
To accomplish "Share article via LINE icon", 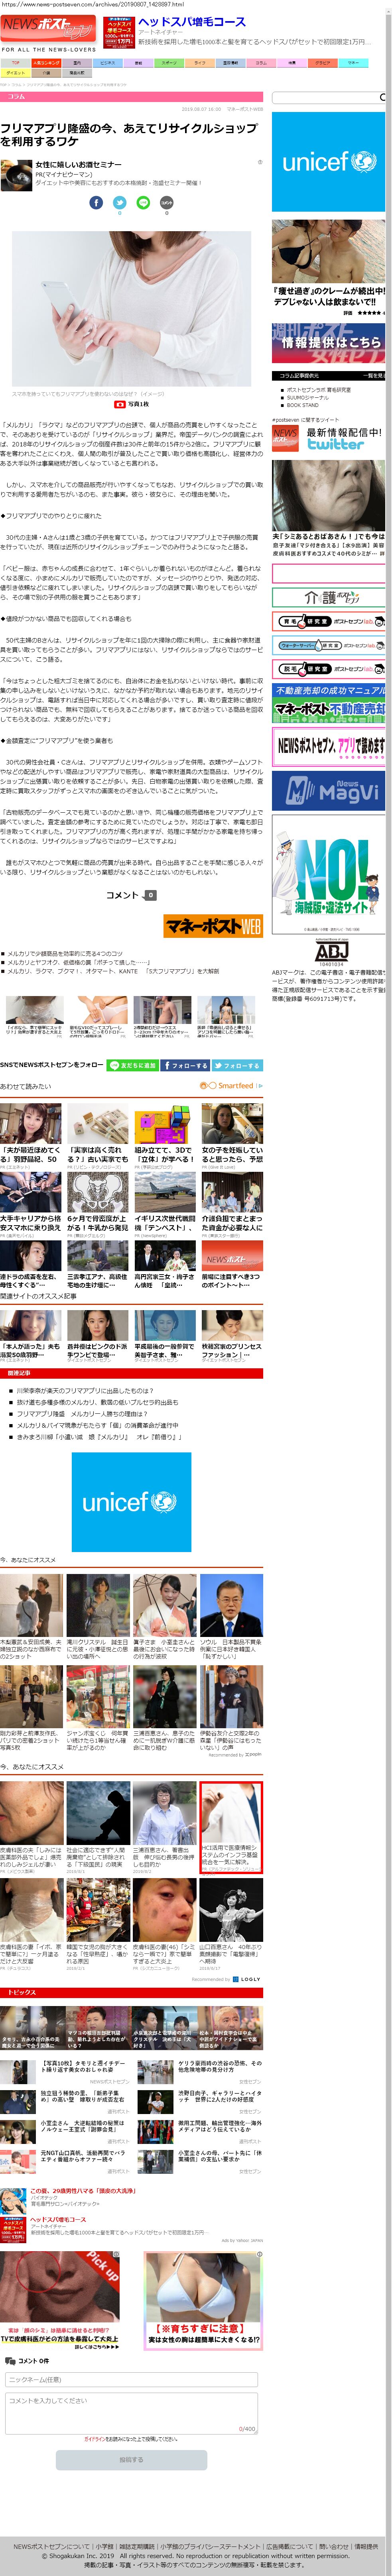I will coord(143,203).
